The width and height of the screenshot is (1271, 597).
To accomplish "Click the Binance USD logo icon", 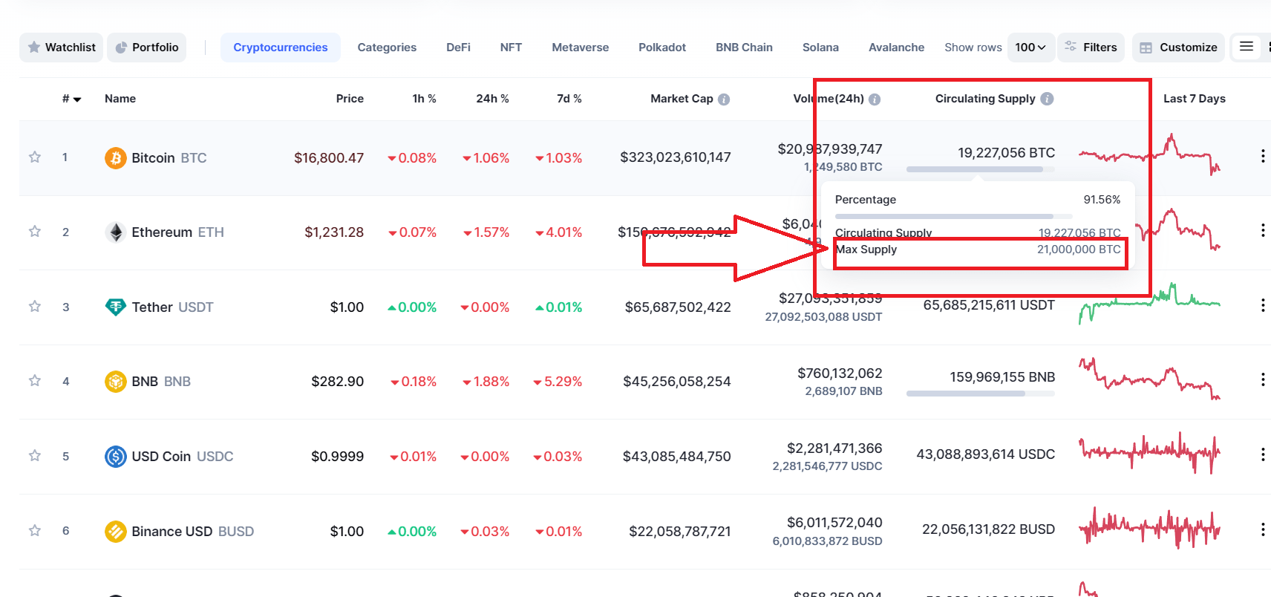I will [x=115, y=531].
